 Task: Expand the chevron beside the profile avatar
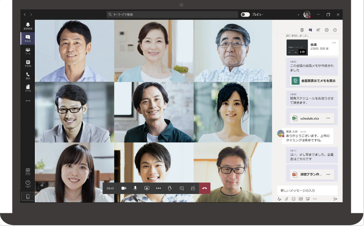(x=298, y=15)
